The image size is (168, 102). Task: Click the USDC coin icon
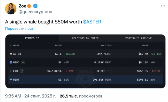(x=11, y=62)
